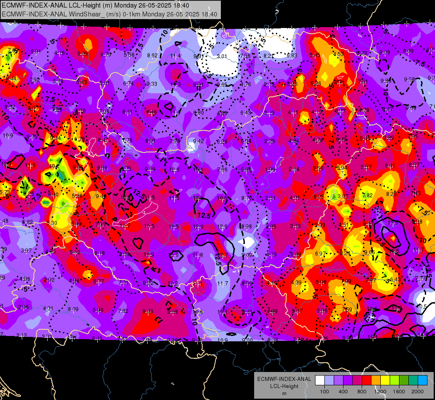Click the light lavender legend swatch
The height and width of the screenshot is (400, 435).
tap(329, 380)
